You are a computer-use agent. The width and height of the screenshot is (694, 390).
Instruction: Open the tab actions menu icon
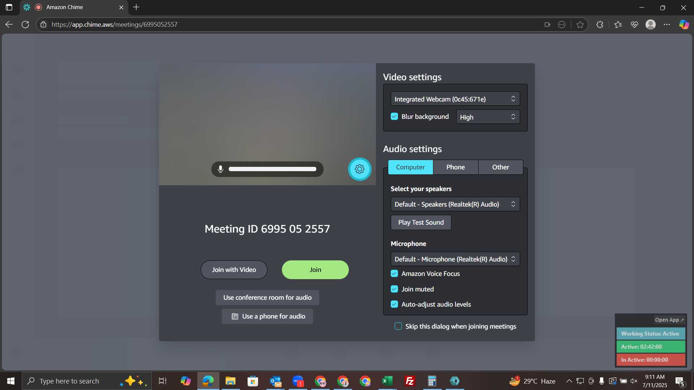[9, 7]
